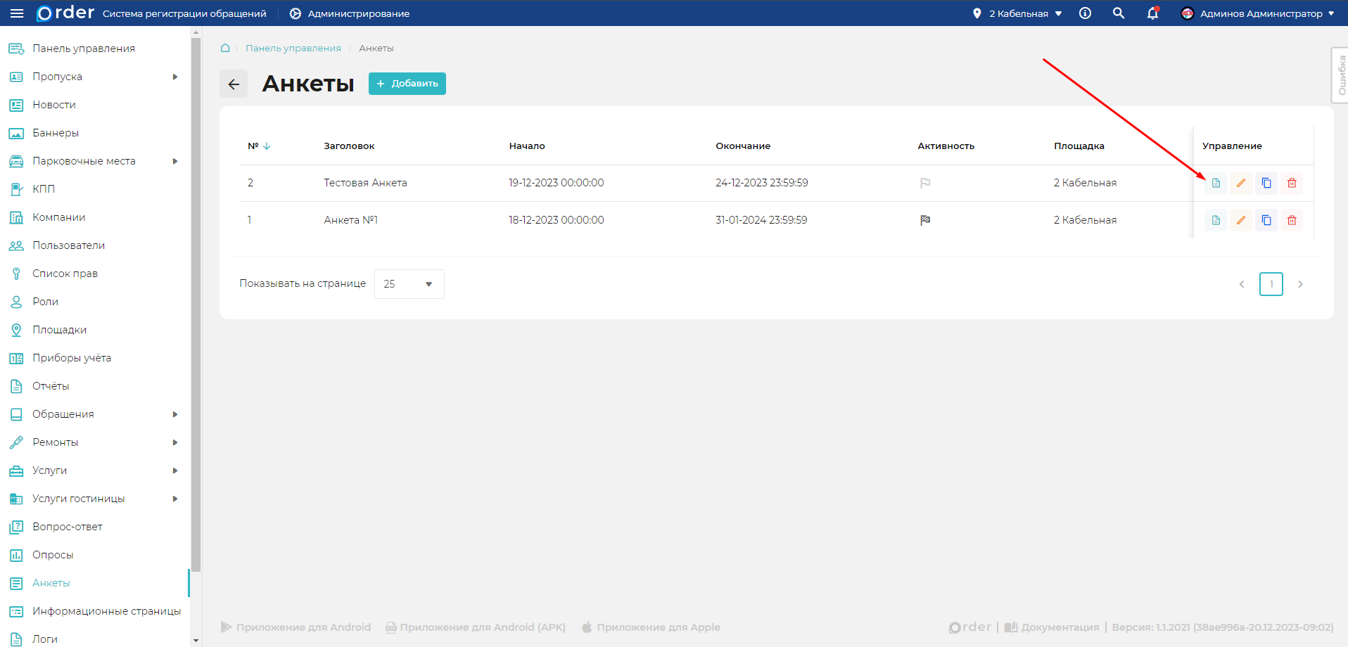
Task: Sort table by № column
Action: (x=258, y=146)
